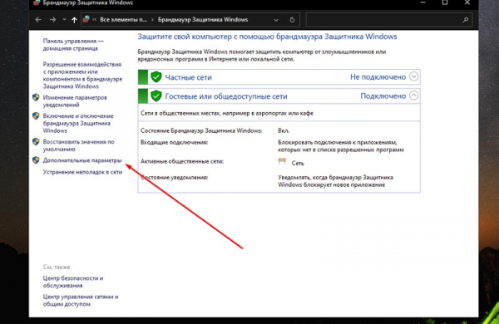Open the address bar history dropdown
This screenshot has width=499, height=324.
(276, 20)
